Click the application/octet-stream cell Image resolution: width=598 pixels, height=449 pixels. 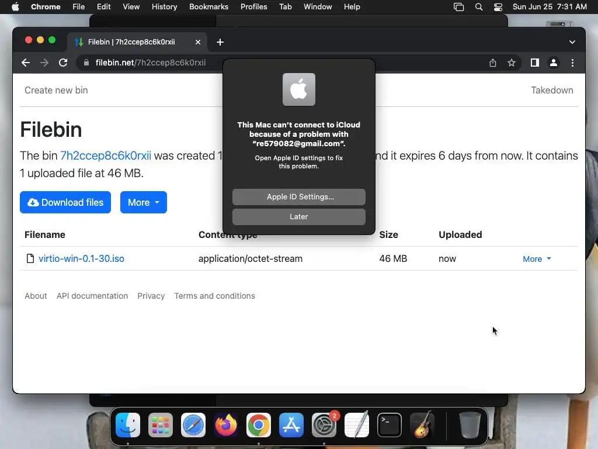click(x=250, y=258)
